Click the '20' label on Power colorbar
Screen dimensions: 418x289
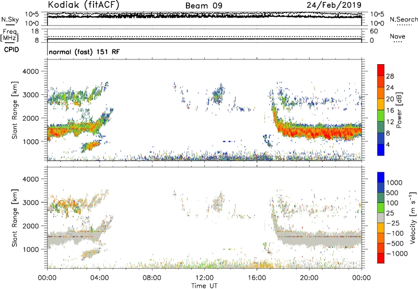[390, 99]
